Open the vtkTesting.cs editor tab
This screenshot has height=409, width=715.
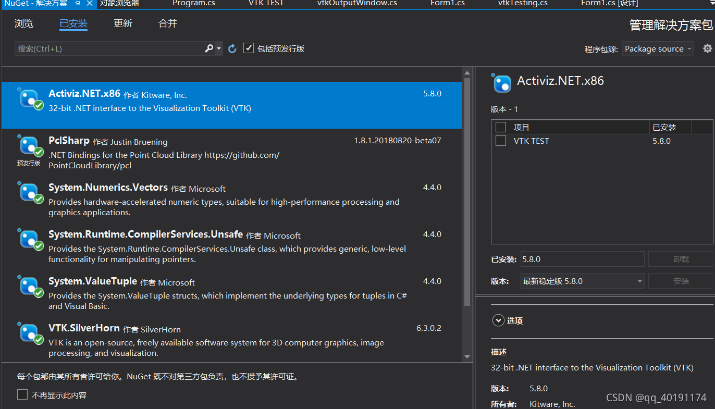(x=522, y=4)
